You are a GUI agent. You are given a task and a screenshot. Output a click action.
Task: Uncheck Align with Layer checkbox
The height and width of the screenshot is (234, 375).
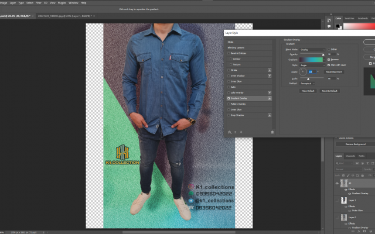point(329,65)
